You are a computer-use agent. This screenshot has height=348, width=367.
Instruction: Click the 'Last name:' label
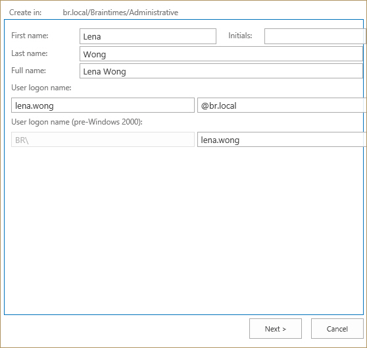[x=30, y=53]
